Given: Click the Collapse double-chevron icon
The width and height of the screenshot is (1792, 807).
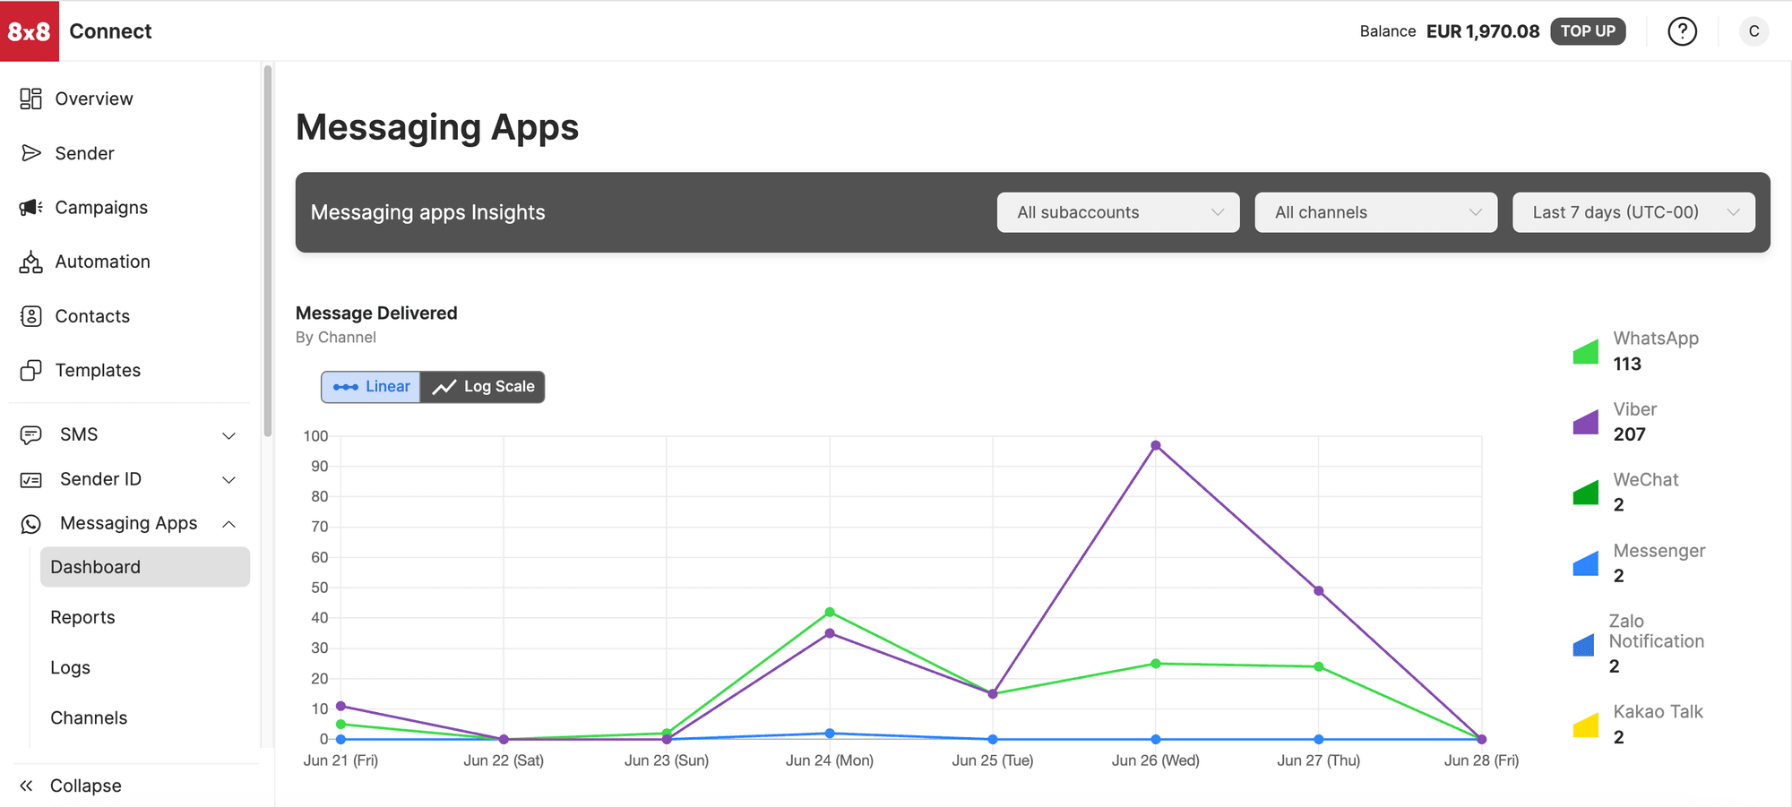Looking at the screenshot, I should (x=26, y=786).
